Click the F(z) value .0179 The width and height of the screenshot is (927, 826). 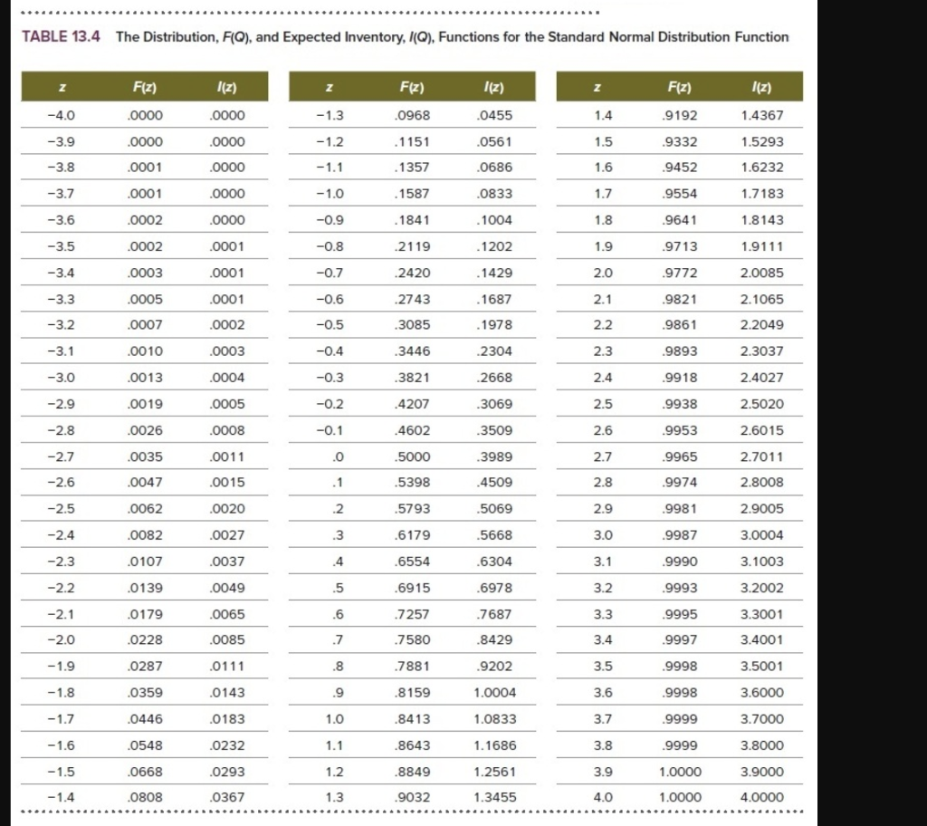point(145,614)
